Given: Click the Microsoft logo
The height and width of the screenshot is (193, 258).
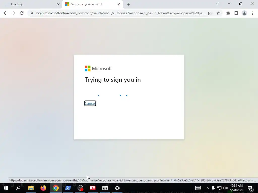Looking at the screenshot, I should (x=98, y=68).
